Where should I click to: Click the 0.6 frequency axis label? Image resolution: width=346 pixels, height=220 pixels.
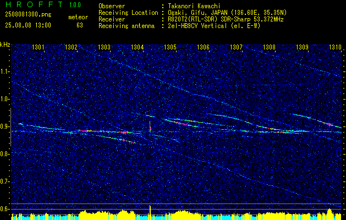point(4,209)
